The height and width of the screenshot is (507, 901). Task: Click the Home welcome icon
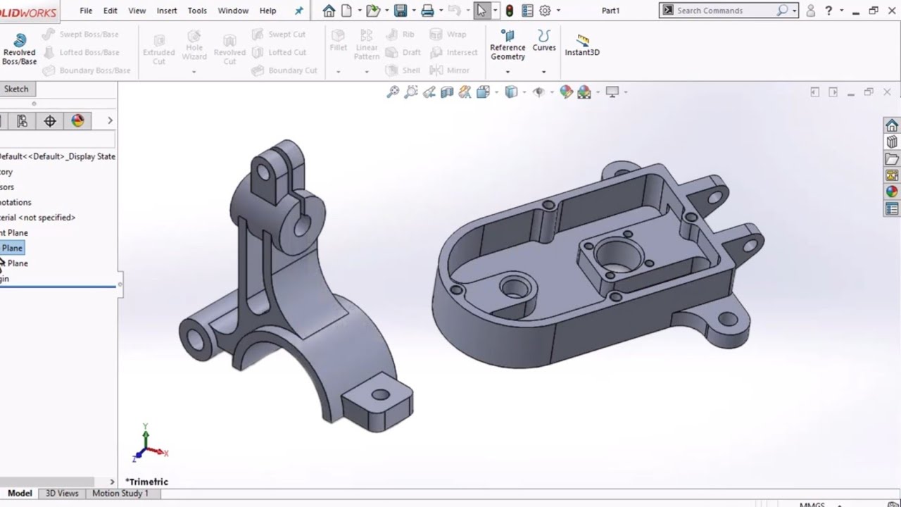[329, 11]
